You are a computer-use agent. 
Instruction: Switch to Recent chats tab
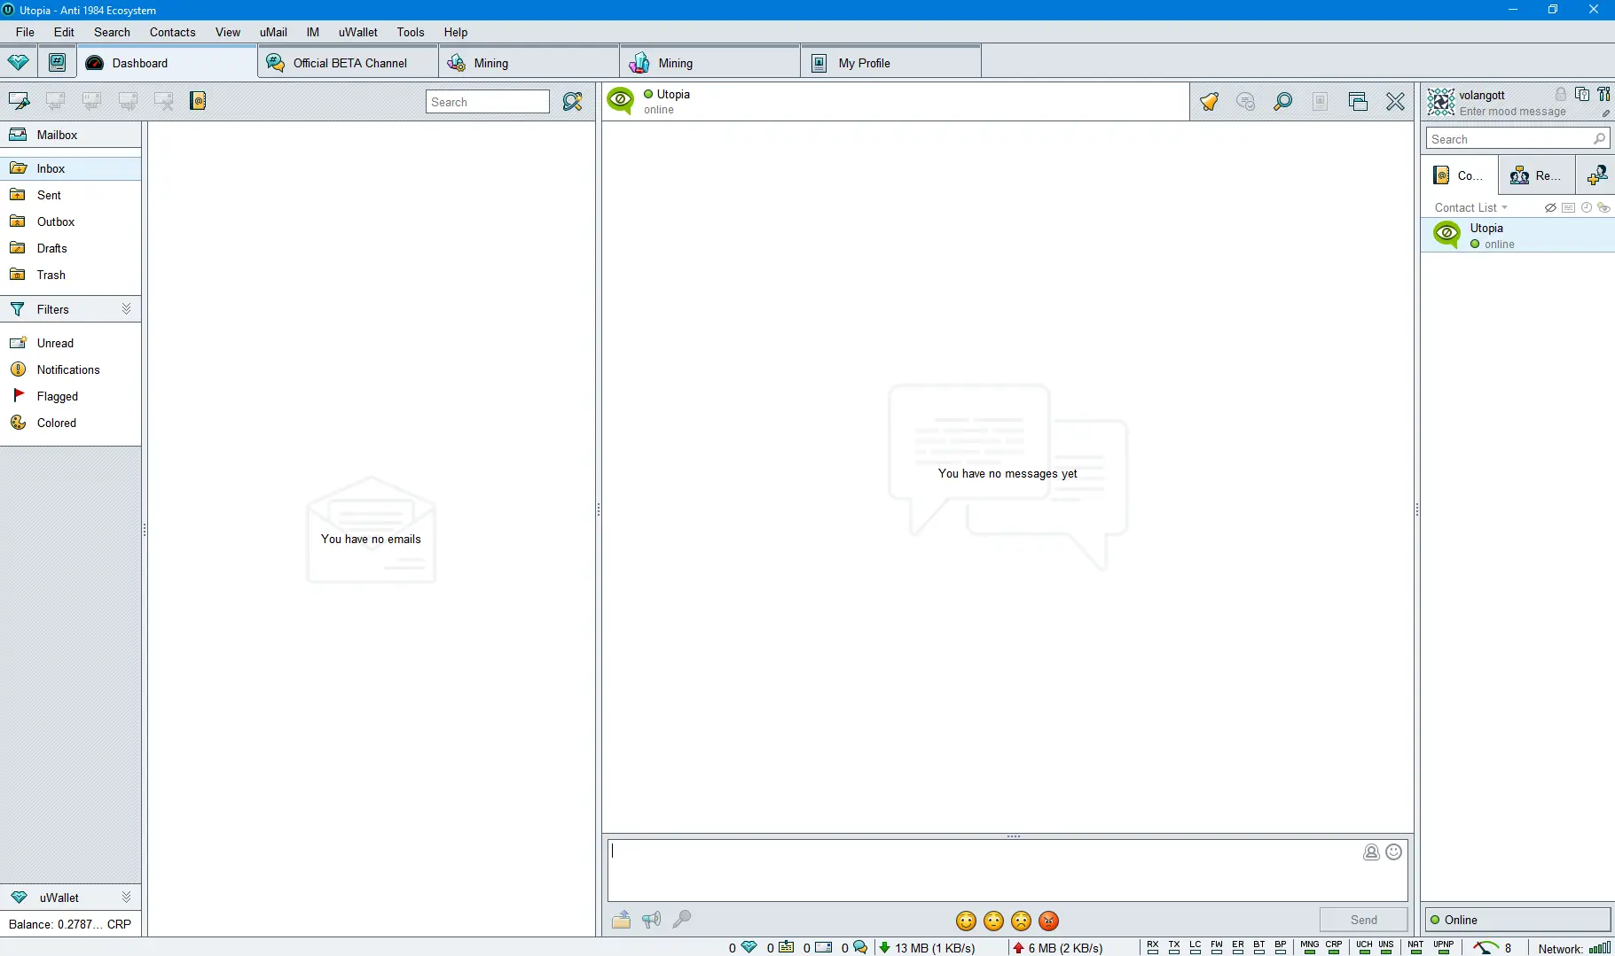(1537, 175)
